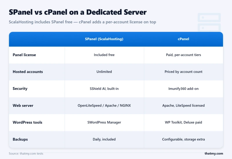Image resolution: width=232 pixels, height=159 pixels.
Task: Click the 'Web server' row label
Action: 23,105
